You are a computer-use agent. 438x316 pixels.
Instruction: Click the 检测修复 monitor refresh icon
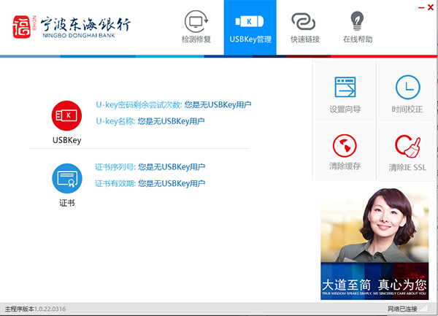point(196,21)
